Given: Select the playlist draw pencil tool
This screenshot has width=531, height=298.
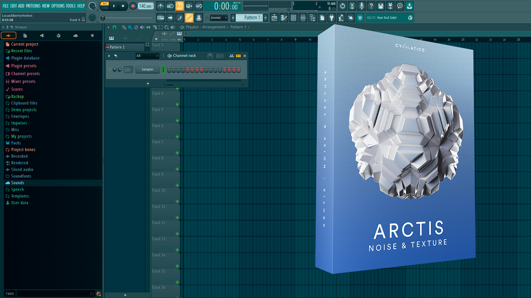Looking at the screenshot, I should (124, 27).
